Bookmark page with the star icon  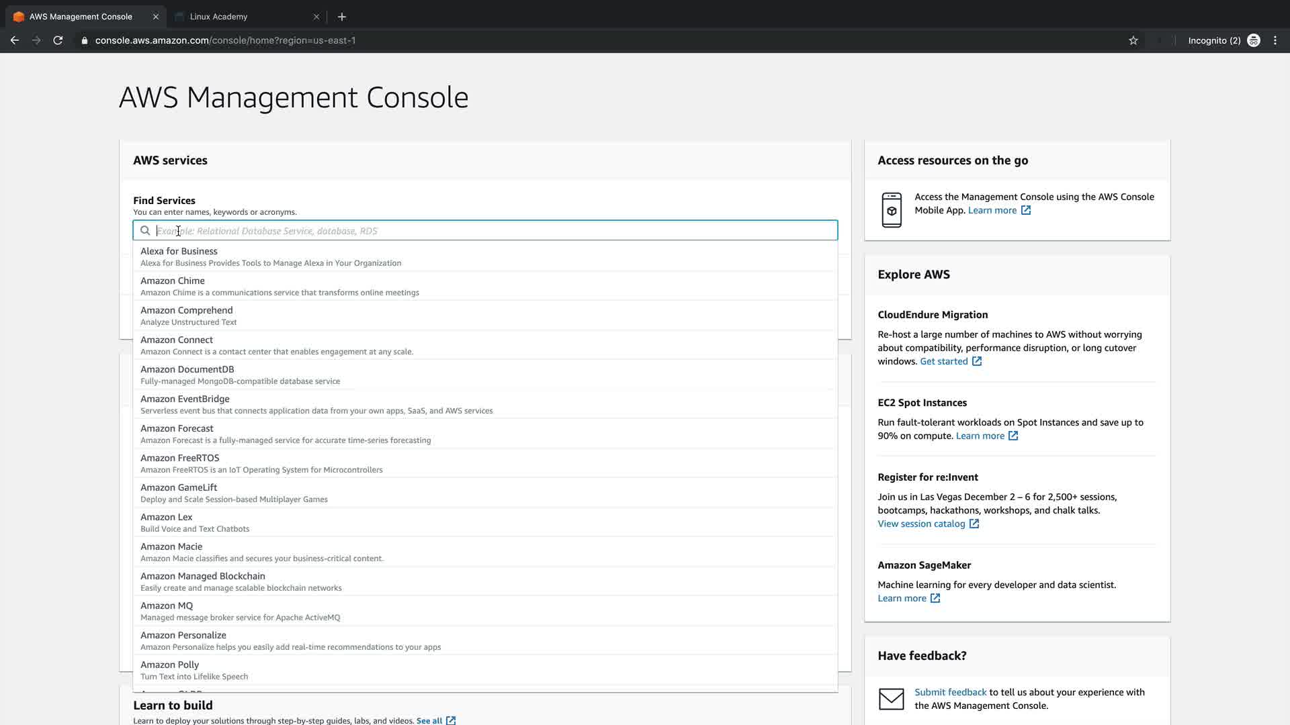click(1133, 40)
